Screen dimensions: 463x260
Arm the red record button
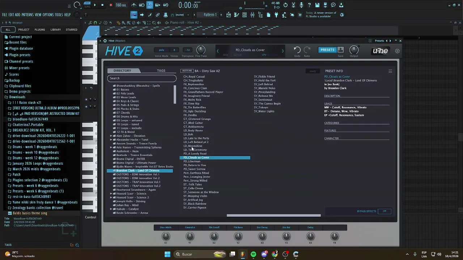[x=111, y=5]
